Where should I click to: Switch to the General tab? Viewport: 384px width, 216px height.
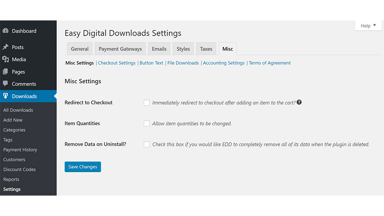coord(80,49)
